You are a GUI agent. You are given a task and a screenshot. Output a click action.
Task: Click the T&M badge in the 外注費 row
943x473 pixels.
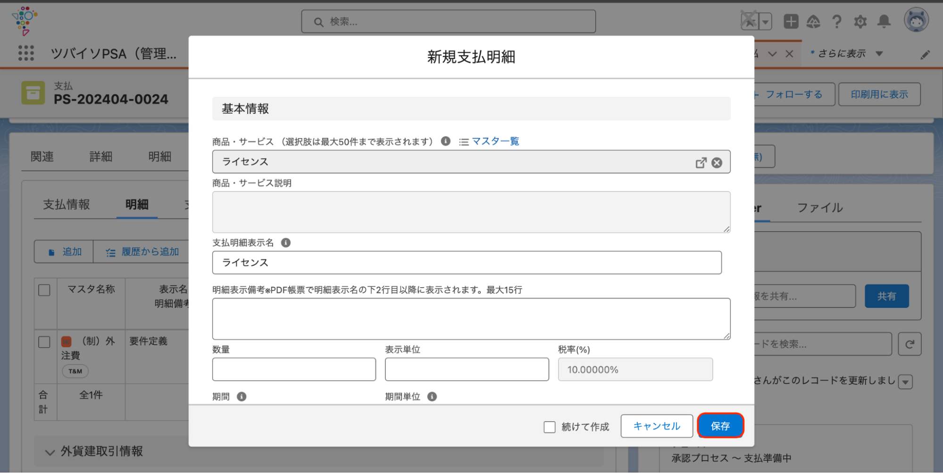75,371
